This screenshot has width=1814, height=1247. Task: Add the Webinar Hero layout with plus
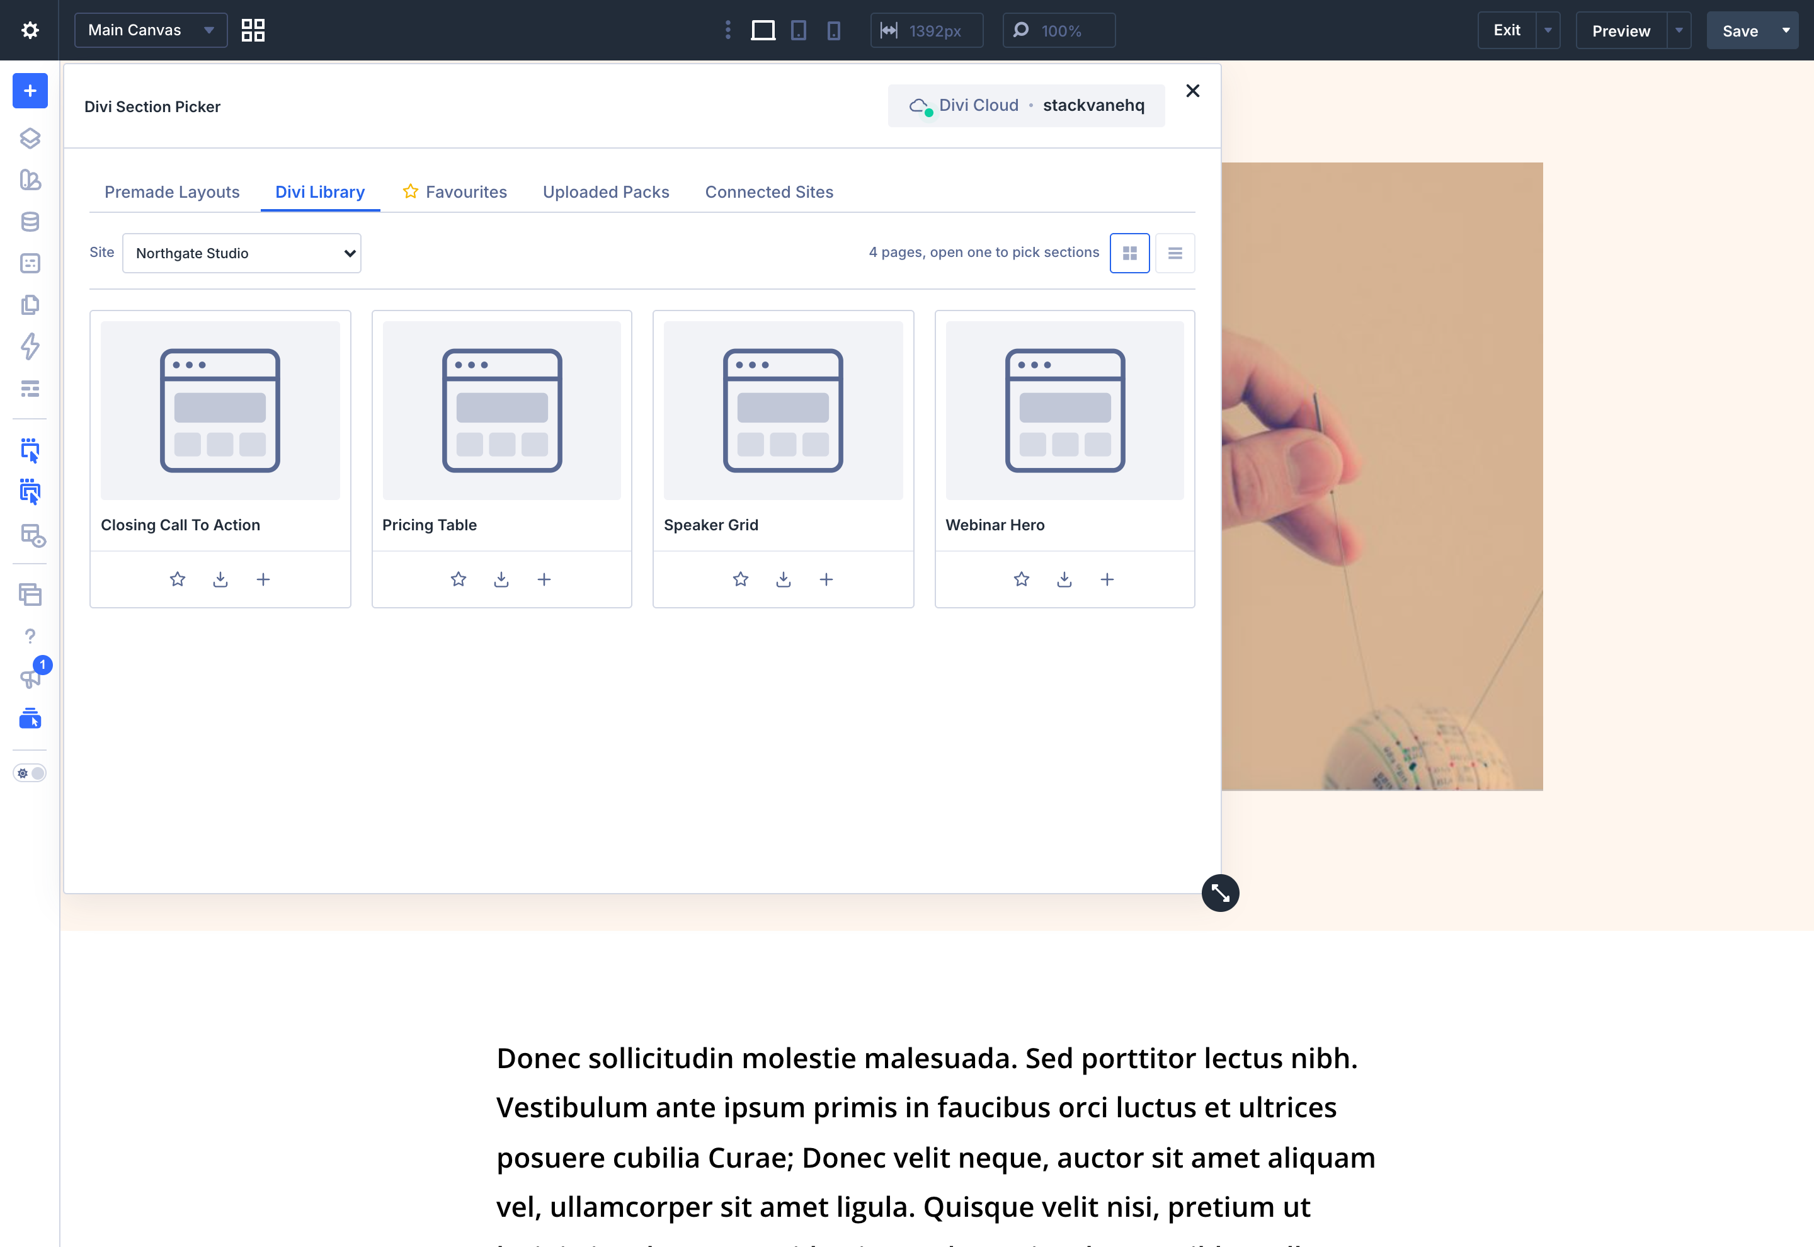click(1107, 579)
